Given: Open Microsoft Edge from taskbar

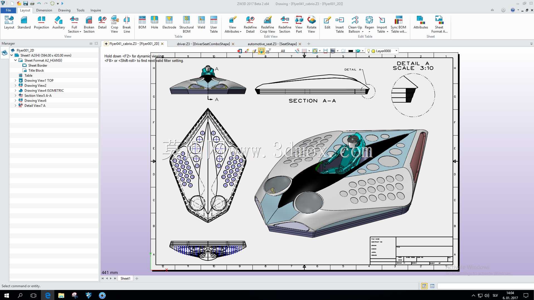Looking at the screenshot, I should click(48, 295).
